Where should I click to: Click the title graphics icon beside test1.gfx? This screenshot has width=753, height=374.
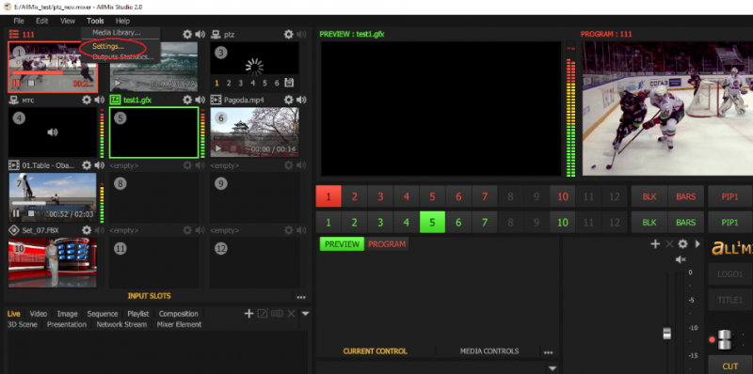tap(115, 100)
